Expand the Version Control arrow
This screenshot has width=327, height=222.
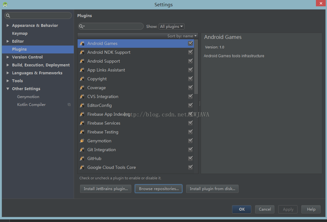8,57
